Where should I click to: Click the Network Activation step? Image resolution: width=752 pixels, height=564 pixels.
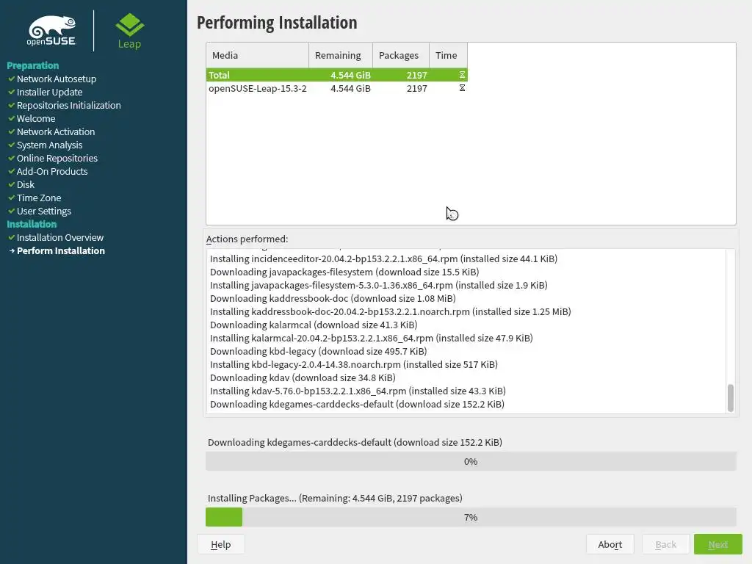[x=56, y=131]
